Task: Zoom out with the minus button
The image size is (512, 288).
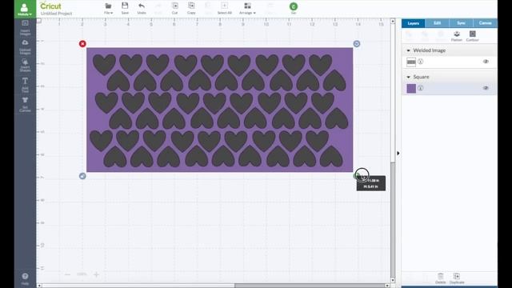Action: [67, 274]
